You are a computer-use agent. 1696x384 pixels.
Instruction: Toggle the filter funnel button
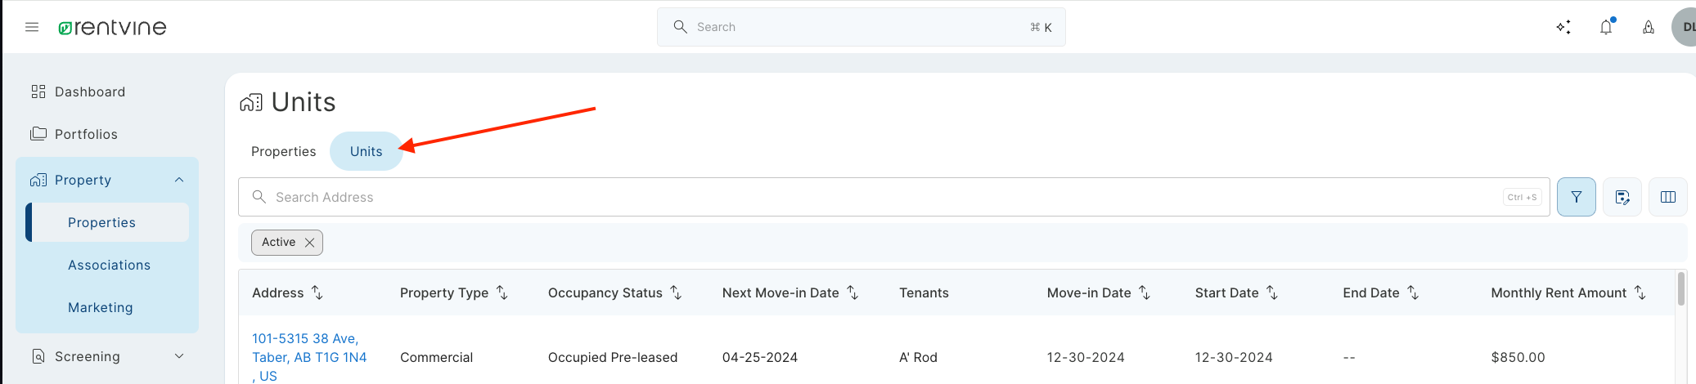(1577, 197)
